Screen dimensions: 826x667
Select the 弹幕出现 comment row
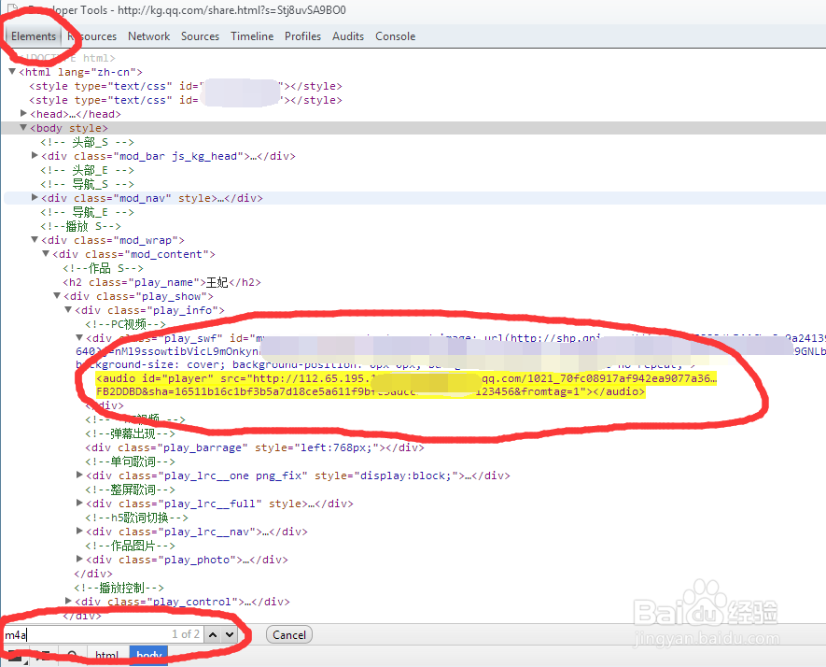[130, 433]
